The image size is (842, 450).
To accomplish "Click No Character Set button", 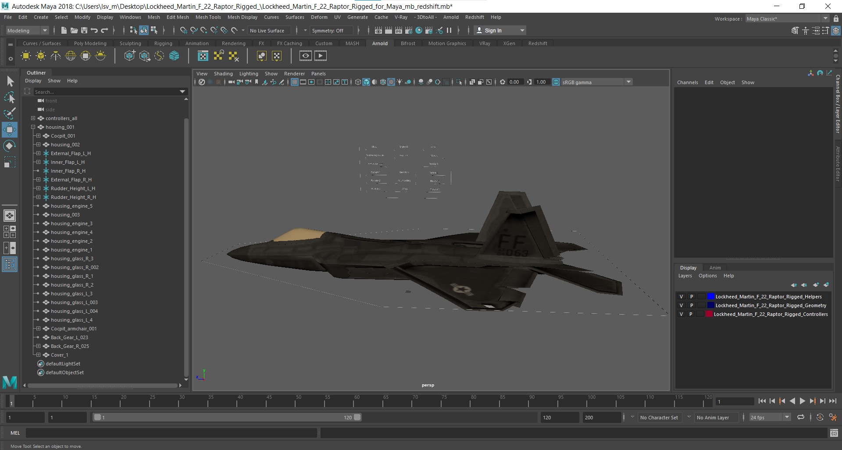I will click(659, 417).
